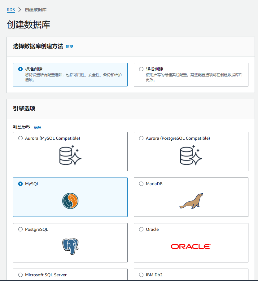Select the 轻松创建 radio button

click(x=141, y=69)
